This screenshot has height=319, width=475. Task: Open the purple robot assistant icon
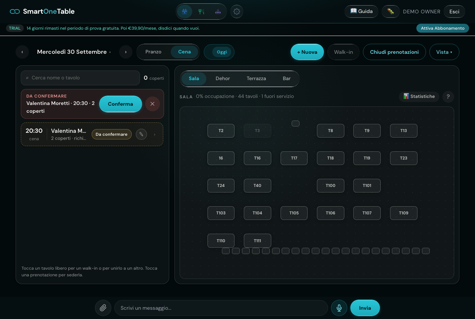[218, 11]
